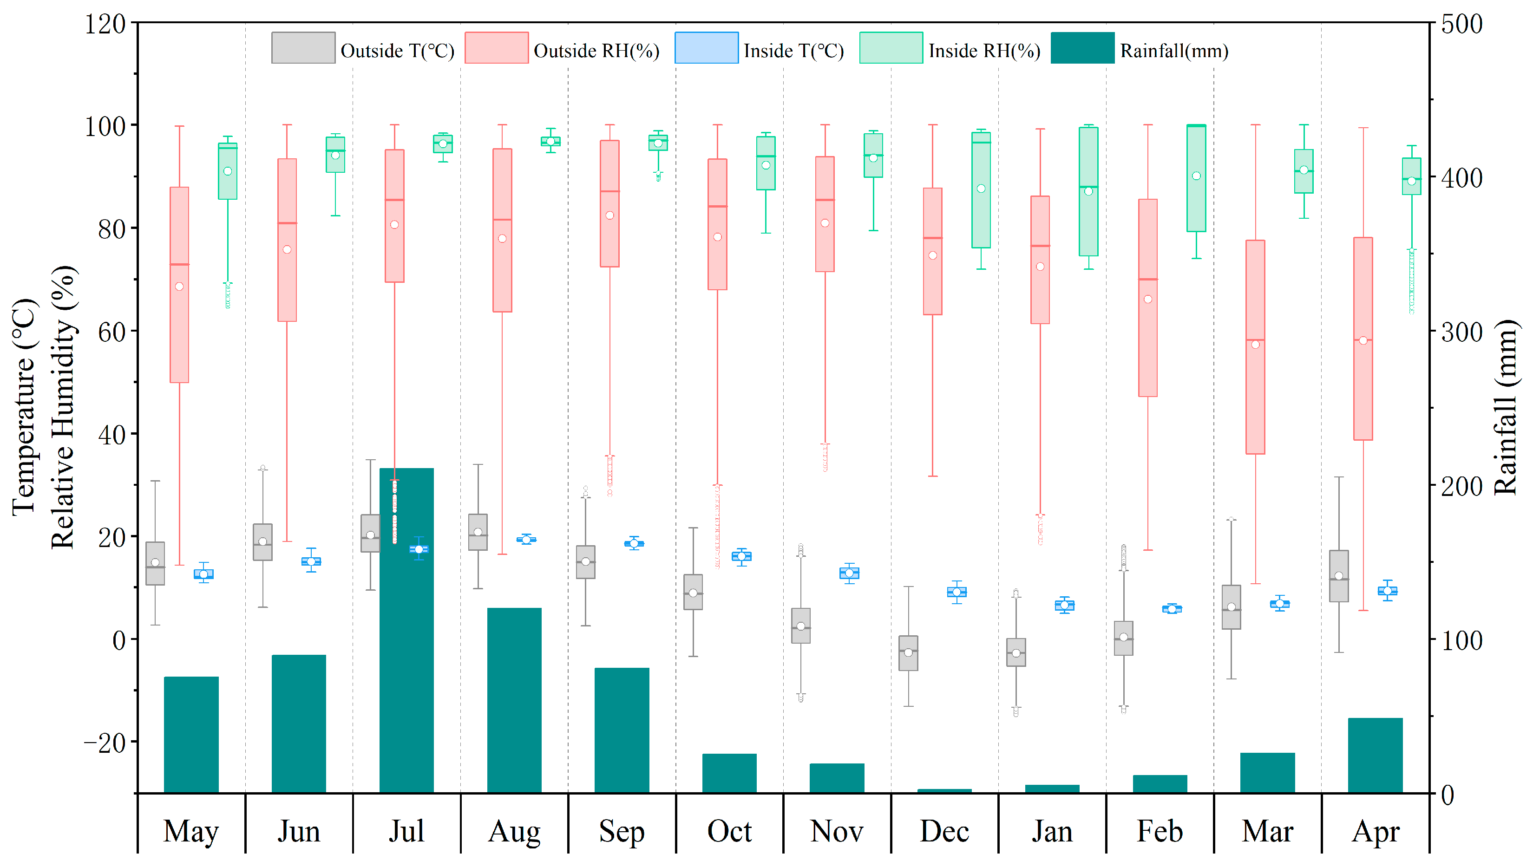Click the Outside T gray legend swatch
This screenshot has height=867, width=1533.
[x=303, y=48]
